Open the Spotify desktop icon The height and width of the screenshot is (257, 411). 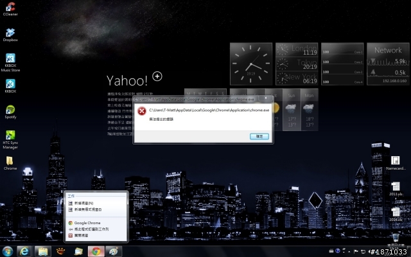pyautogui.click(x=10, y=112)
